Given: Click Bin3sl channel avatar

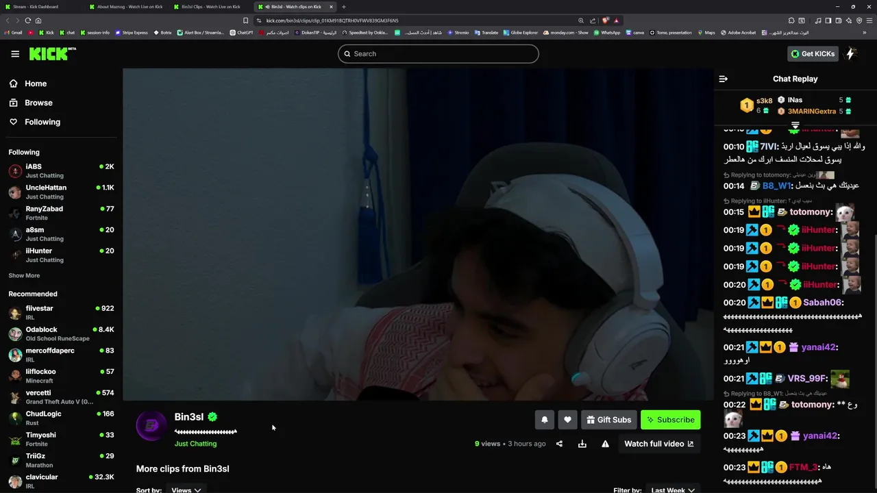Looking at the screenshot, I should (151, 426).
